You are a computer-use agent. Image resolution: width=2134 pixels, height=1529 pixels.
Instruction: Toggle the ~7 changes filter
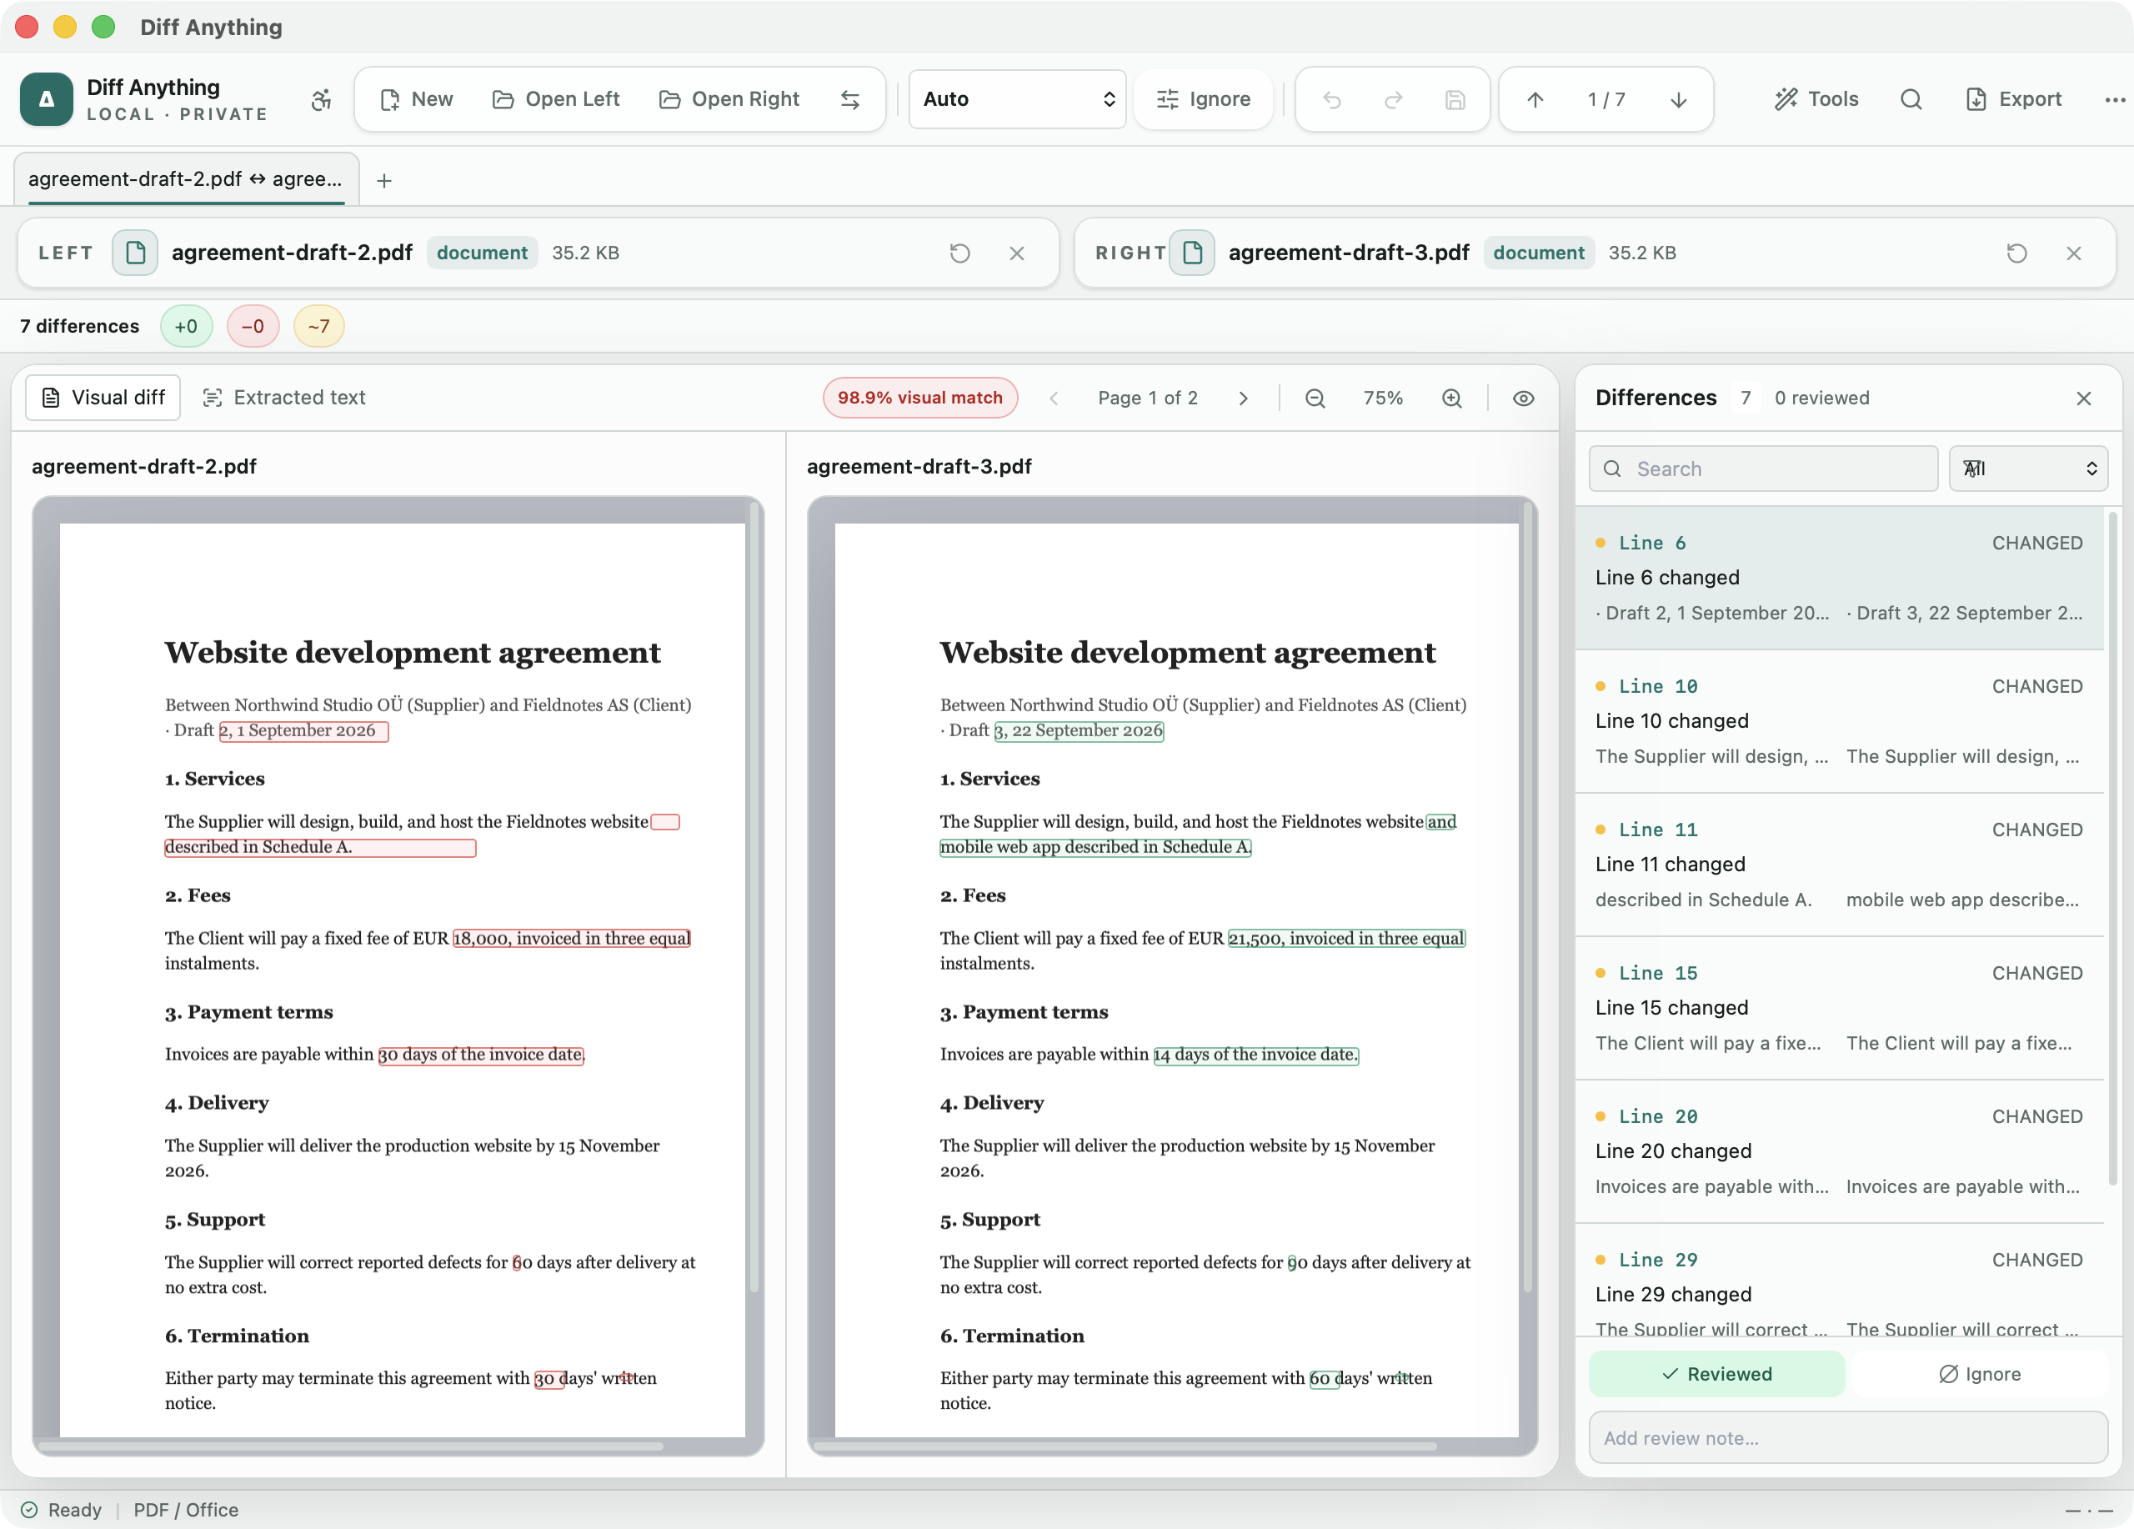[319, 327]
